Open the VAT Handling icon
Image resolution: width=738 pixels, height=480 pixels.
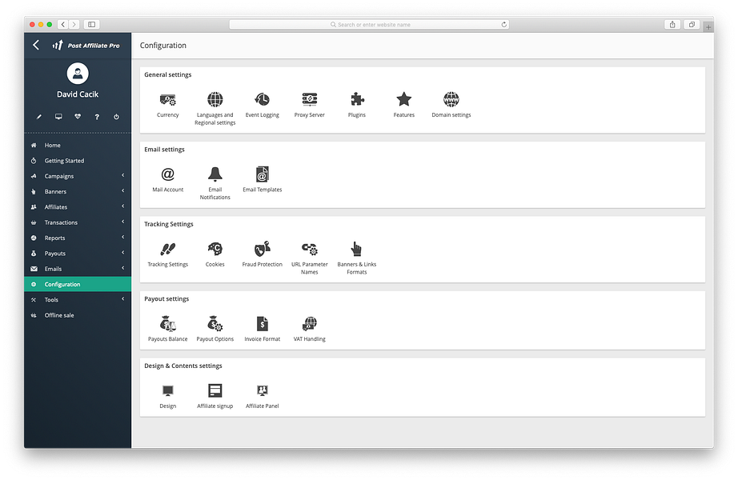click(x=309, y=324)
